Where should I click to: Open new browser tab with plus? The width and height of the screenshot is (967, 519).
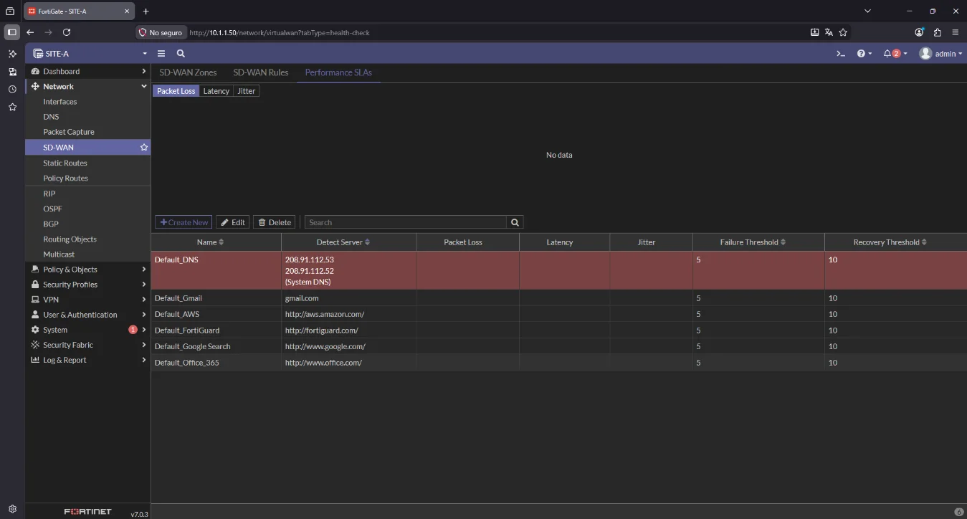(x=146, y=11)
